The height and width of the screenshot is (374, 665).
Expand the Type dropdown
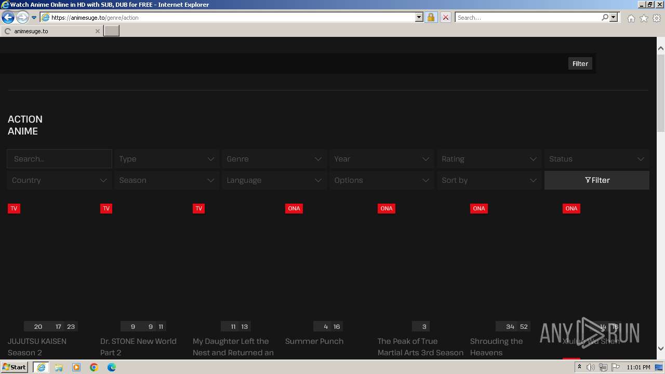coord(167,159)
